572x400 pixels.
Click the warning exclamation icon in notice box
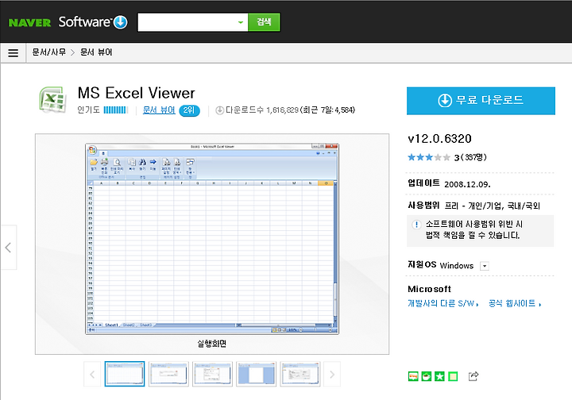point(416,225)
